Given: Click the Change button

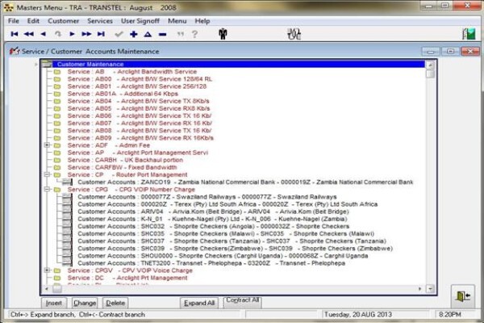Looking at the screenshot, I should [x=85, y=303].
